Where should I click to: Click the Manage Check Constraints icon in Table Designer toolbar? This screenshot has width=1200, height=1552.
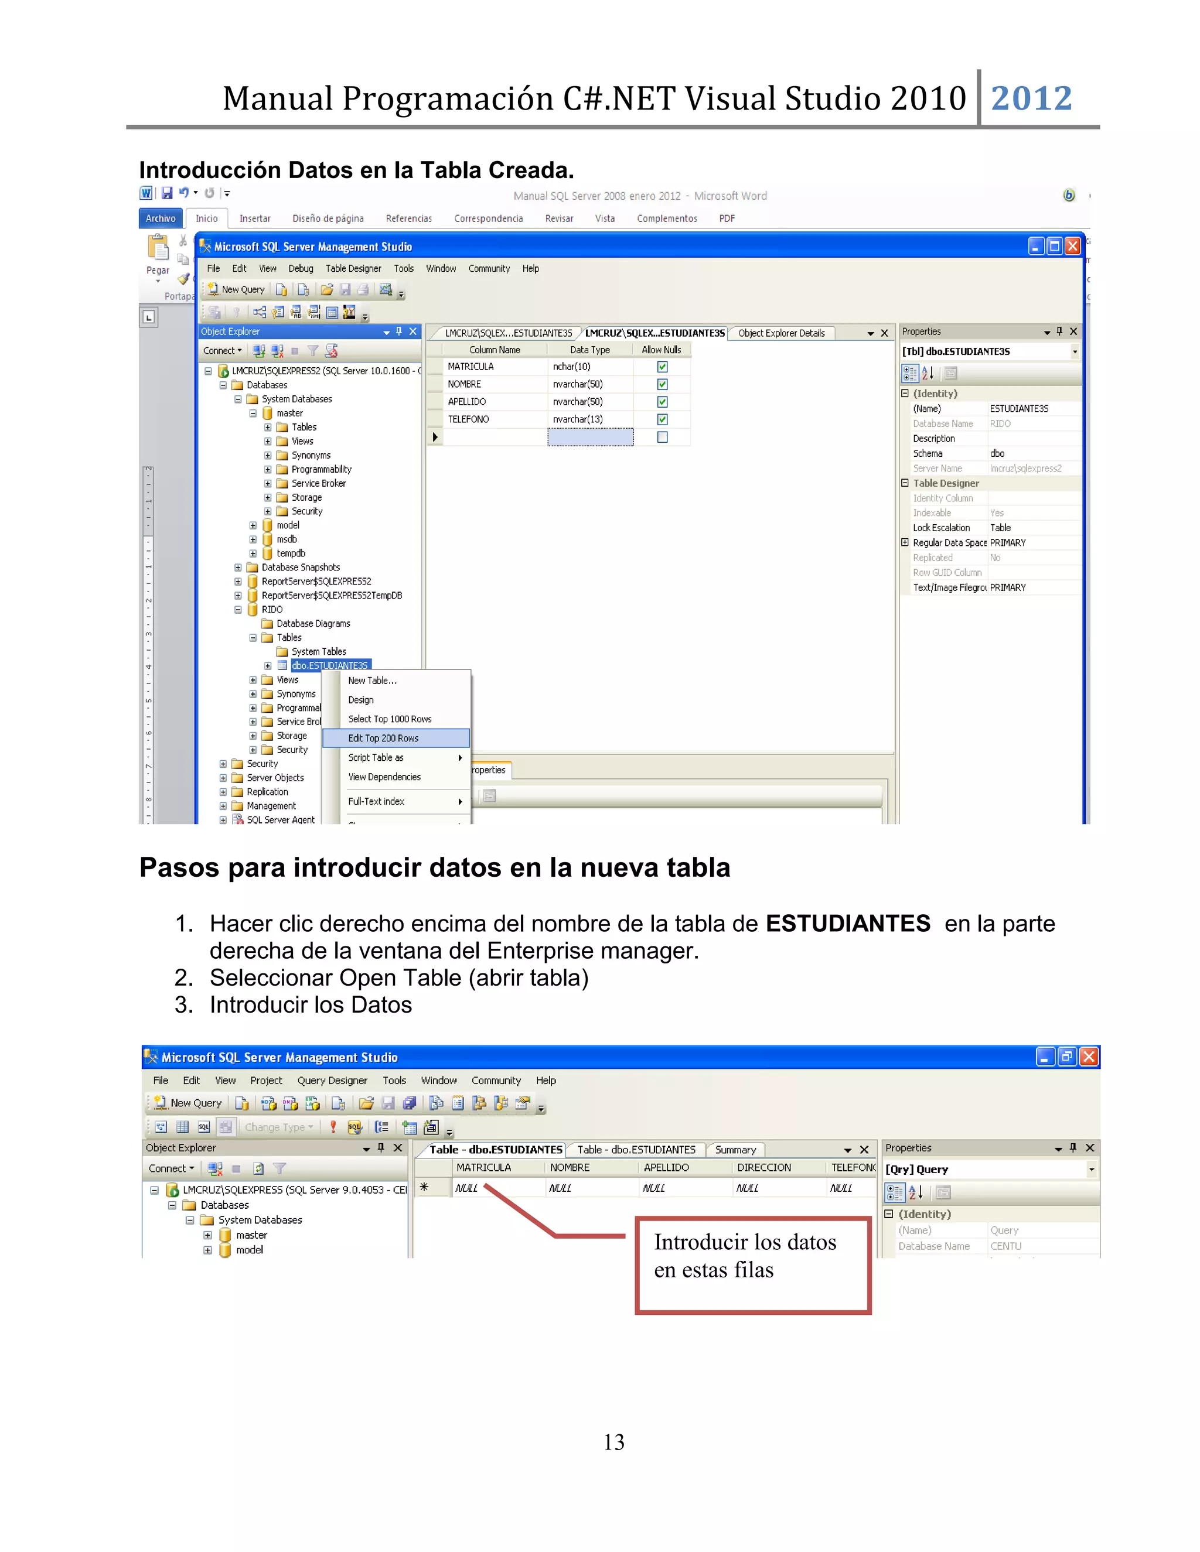pyautogui.click(x=332, y=312)
